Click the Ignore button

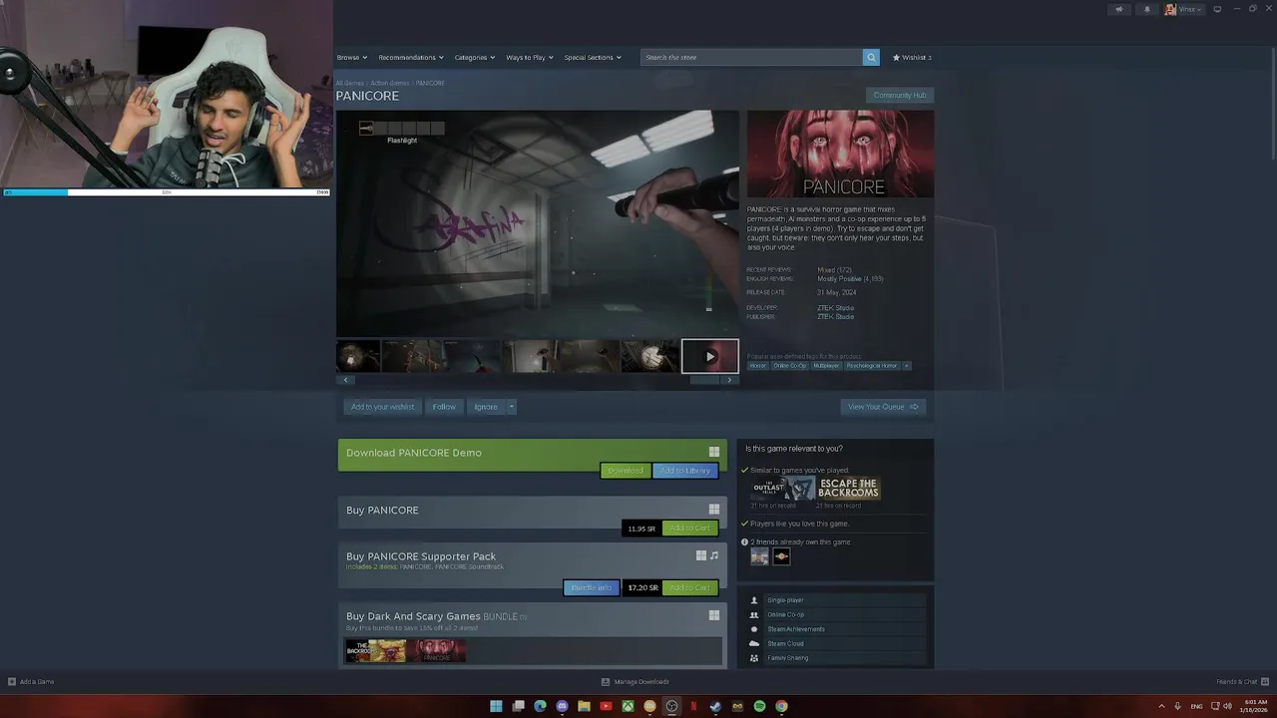pos(486,407)
